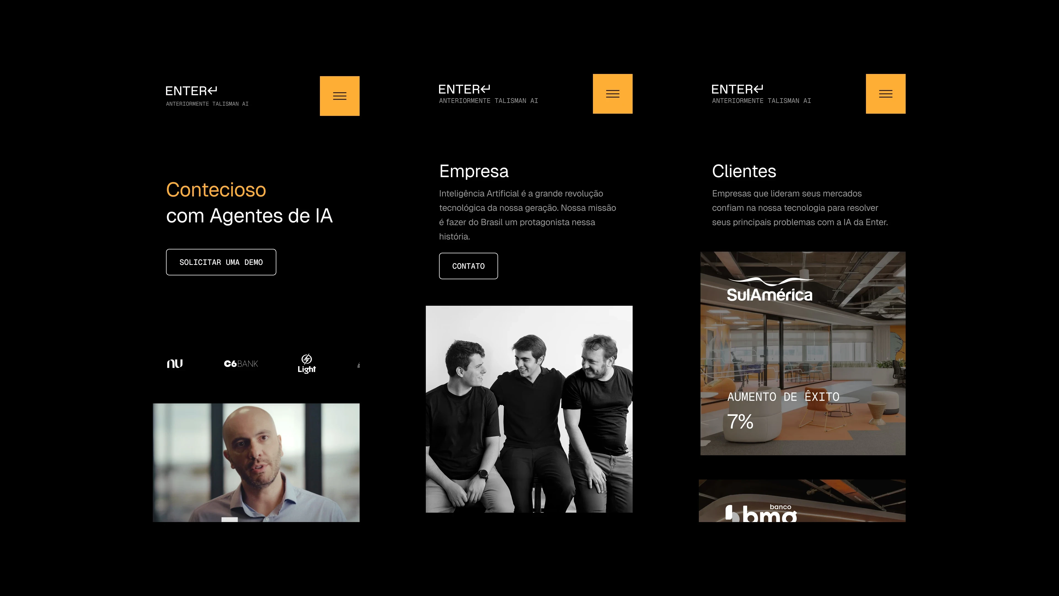1059x596 pixels.
Task: Click the ENTER logo above the Clientes heading
Action: (737, 89)
